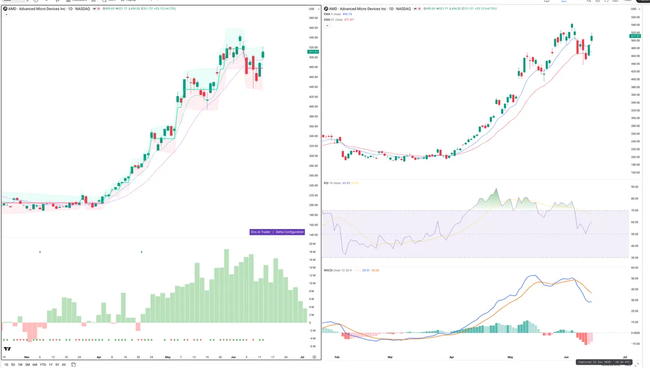Click the AMD symbol logo in left chart
Screen dimensions: 650x368
5,9
